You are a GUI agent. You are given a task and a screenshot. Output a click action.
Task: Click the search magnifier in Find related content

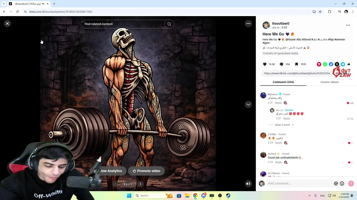point(169,24)
